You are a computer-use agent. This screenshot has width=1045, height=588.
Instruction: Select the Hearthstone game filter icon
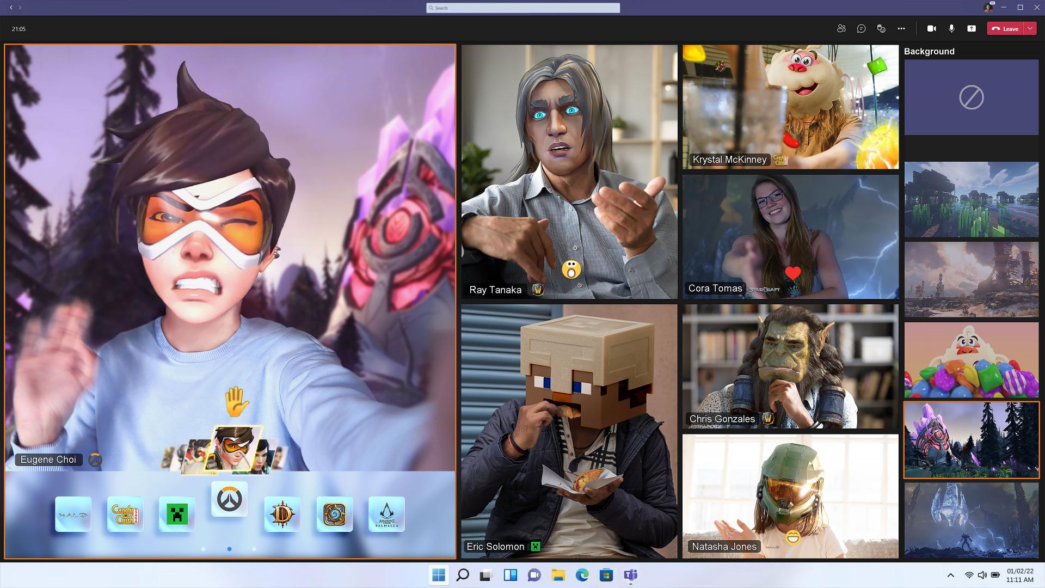[x=334, y=514]
